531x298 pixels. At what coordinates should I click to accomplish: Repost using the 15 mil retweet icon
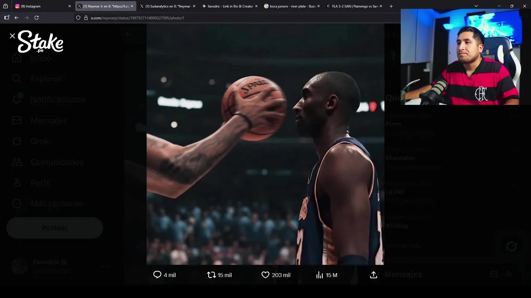(211, 275)
